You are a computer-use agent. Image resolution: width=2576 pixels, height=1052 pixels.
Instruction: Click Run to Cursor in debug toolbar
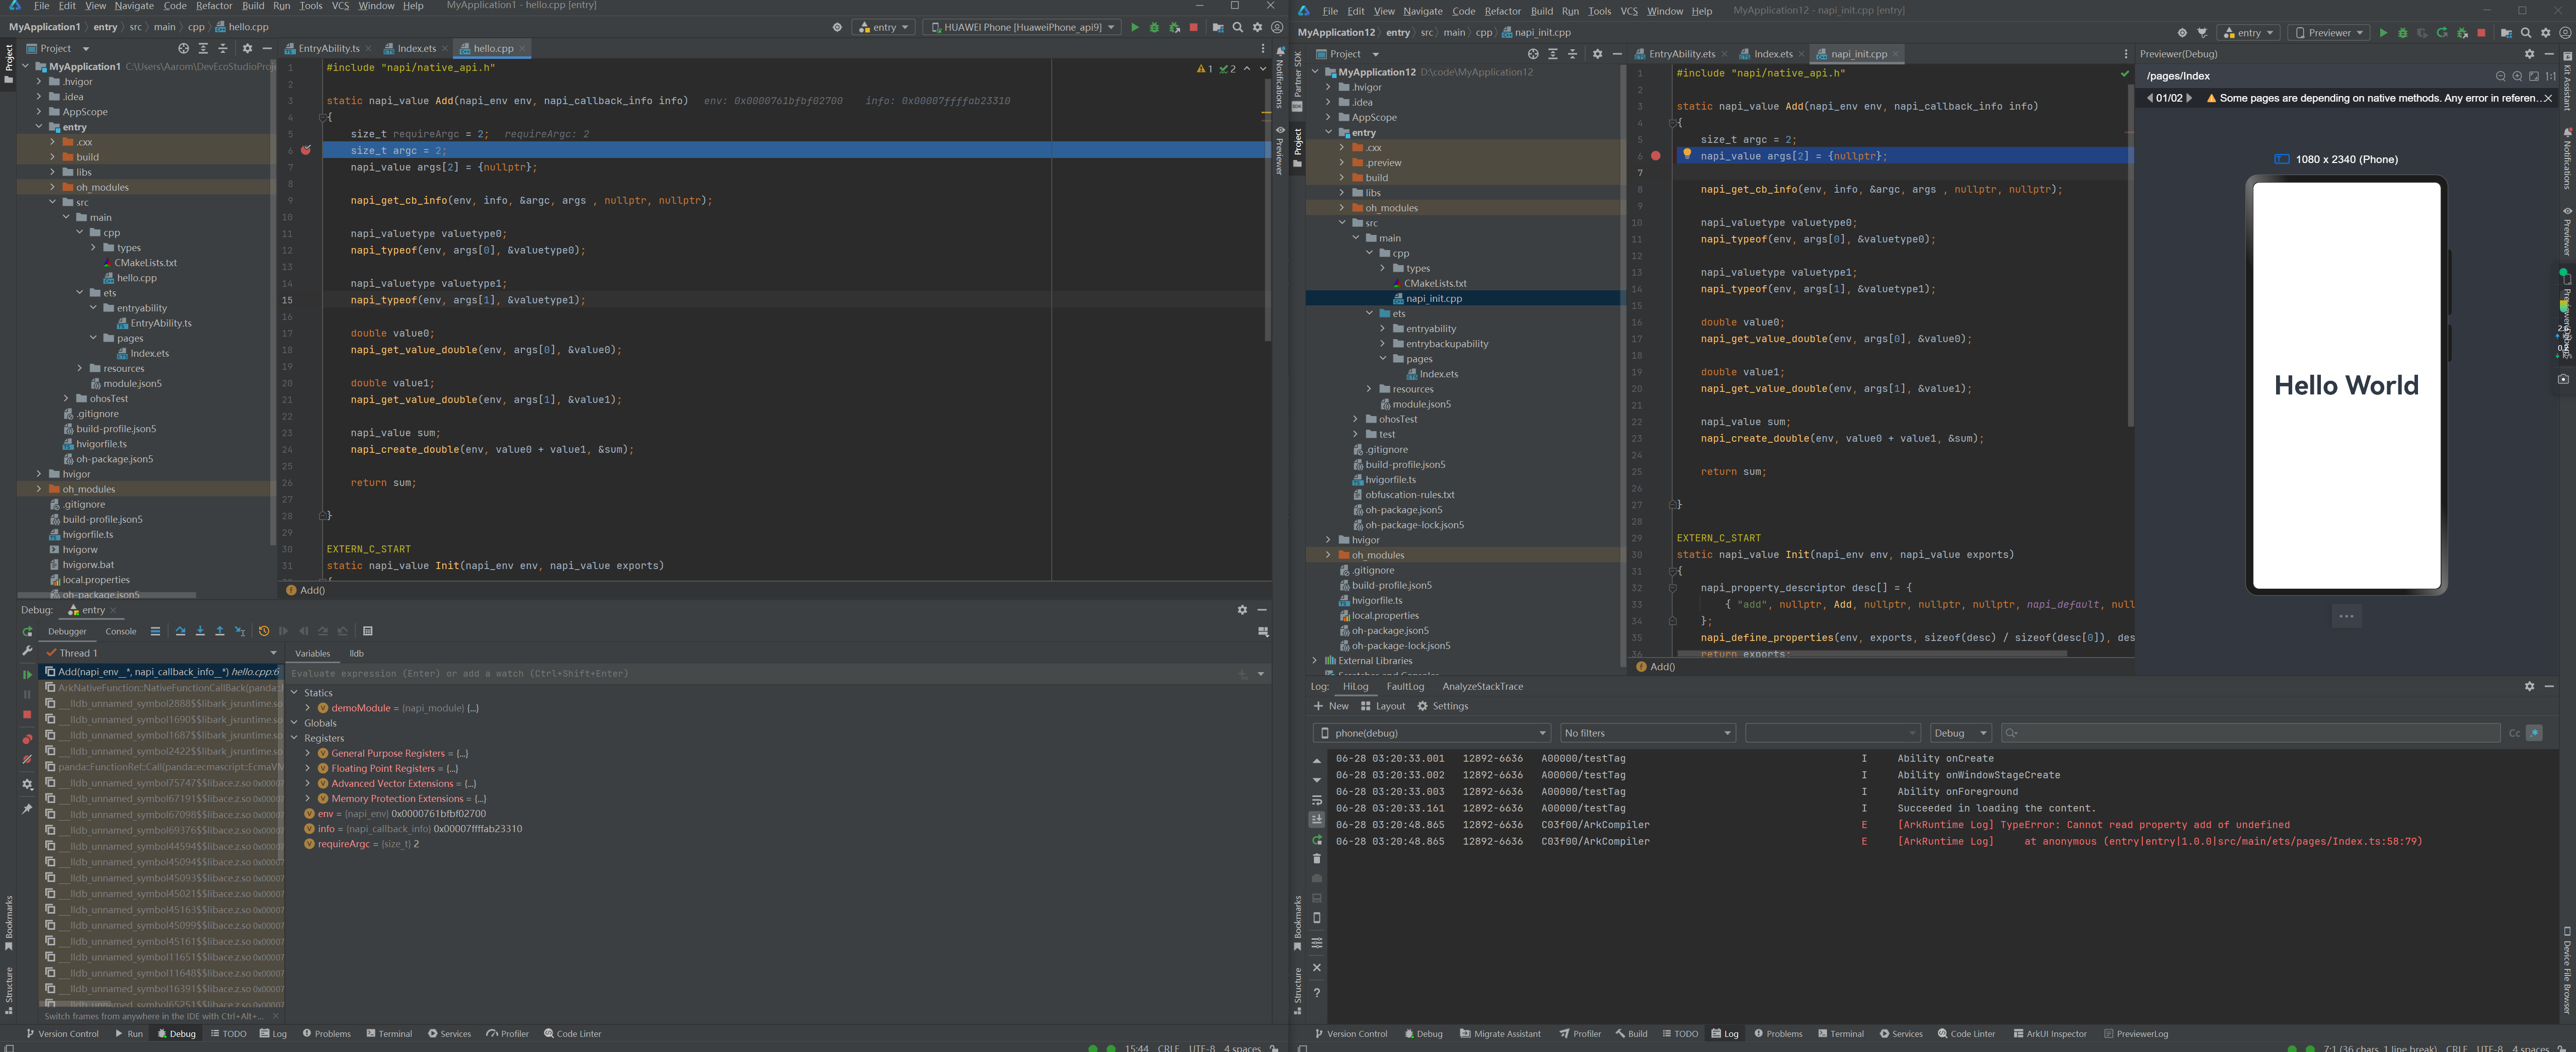(240, 631)
